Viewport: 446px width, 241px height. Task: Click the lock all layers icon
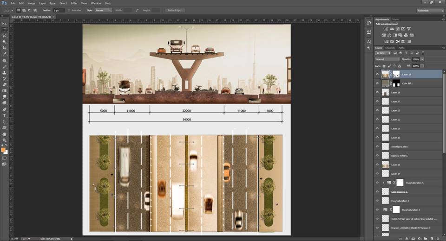click(x=400, y=66)
